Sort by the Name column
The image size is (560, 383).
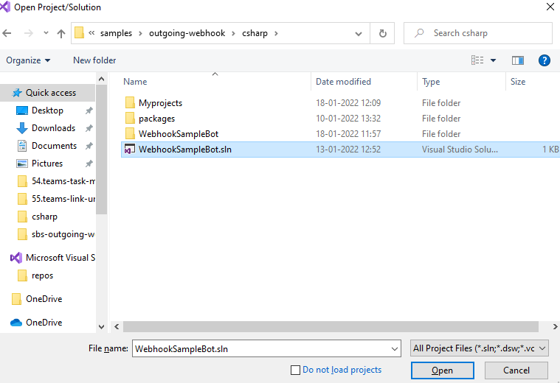tap(135, 82)
